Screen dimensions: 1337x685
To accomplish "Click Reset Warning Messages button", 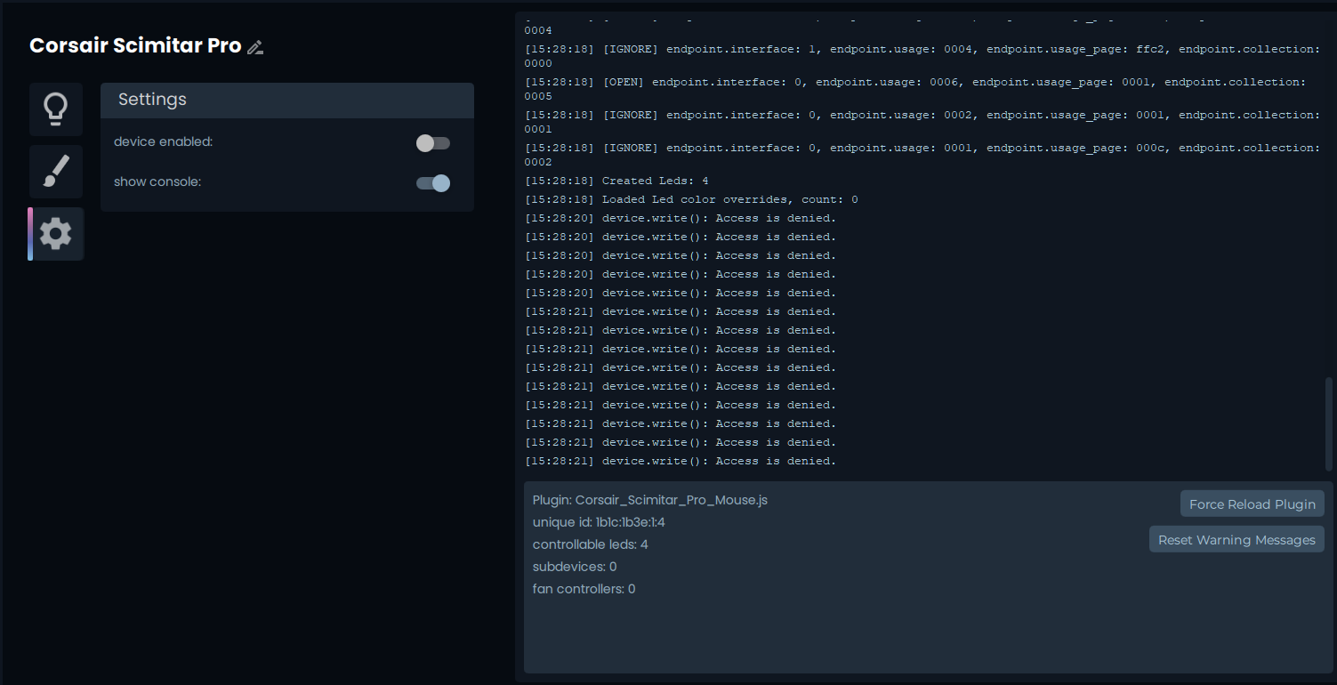I will pyautogui.click(x=1236, y=540).
